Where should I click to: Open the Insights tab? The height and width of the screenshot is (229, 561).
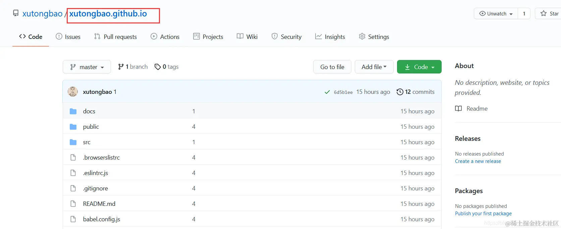coord(330,37)
